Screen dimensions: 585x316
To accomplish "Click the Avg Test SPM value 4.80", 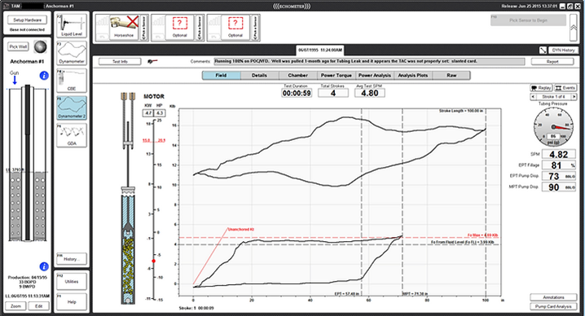I will click(x=370, y=93).
